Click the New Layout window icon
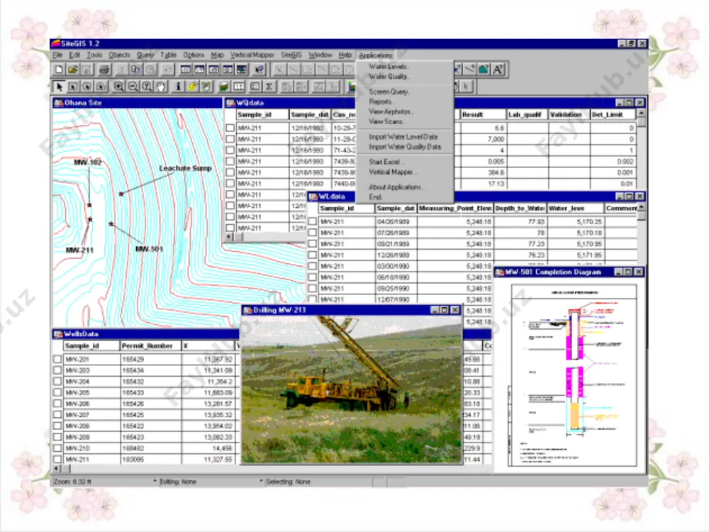Image resolution: width=709 pixels, height=532 pixels. 228,70
